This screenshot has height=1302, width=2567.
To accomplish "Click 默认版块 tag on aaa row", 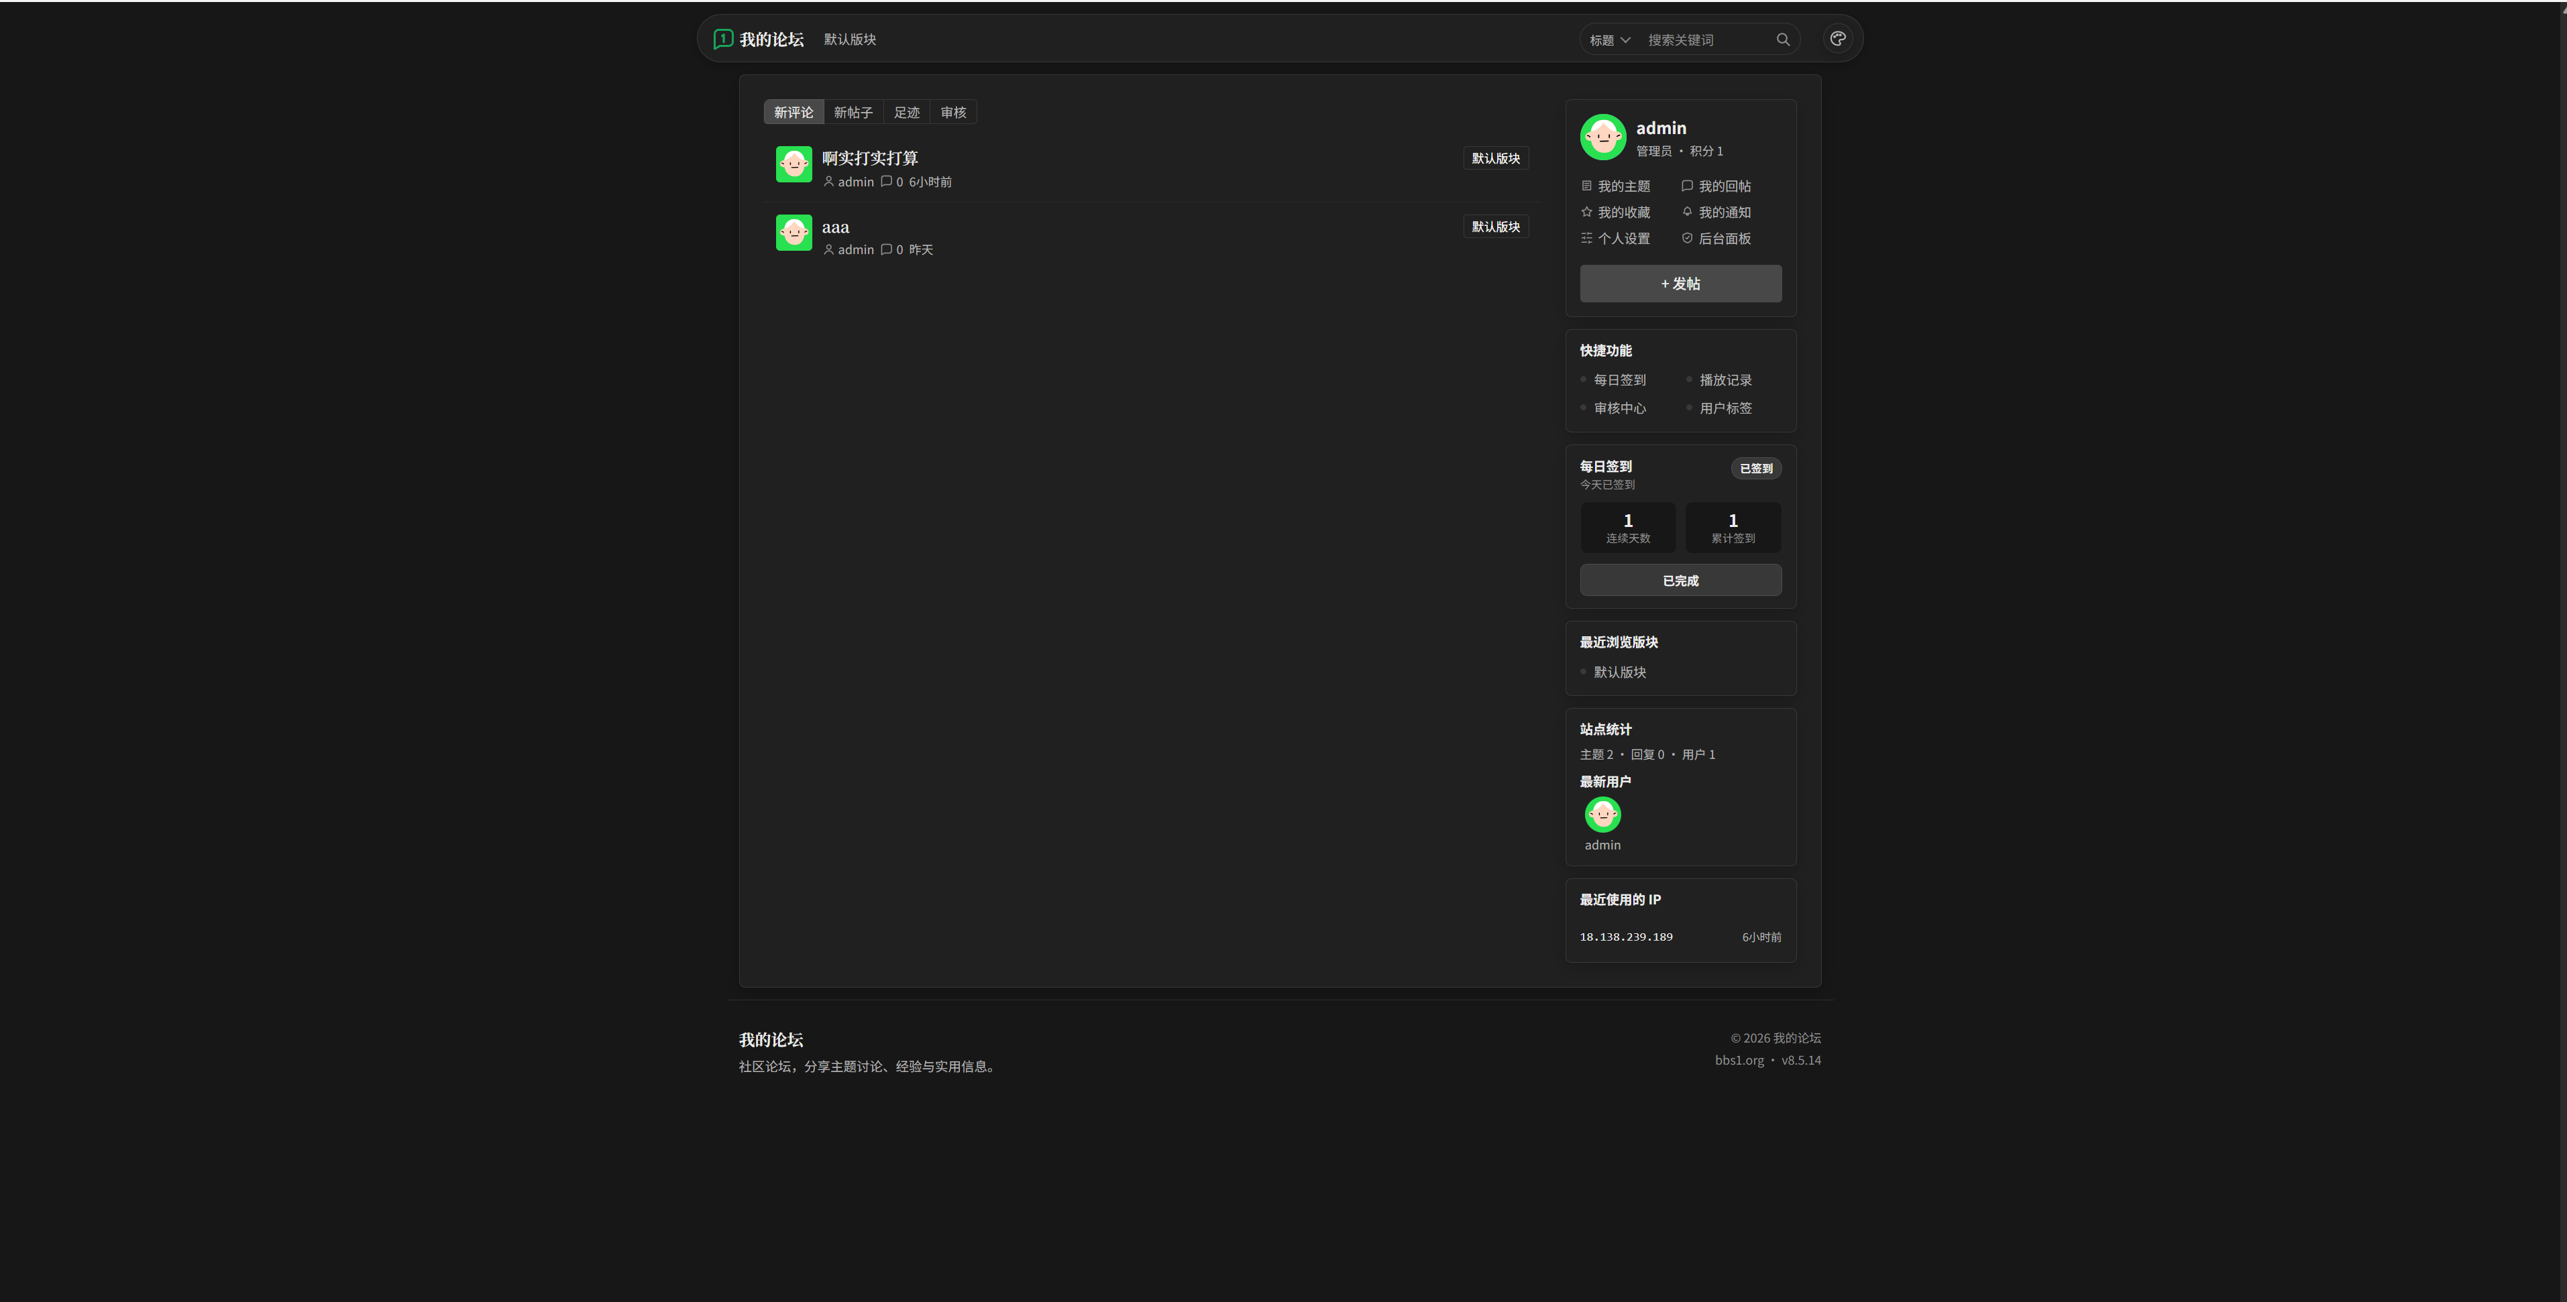I will pos(1496,227).
